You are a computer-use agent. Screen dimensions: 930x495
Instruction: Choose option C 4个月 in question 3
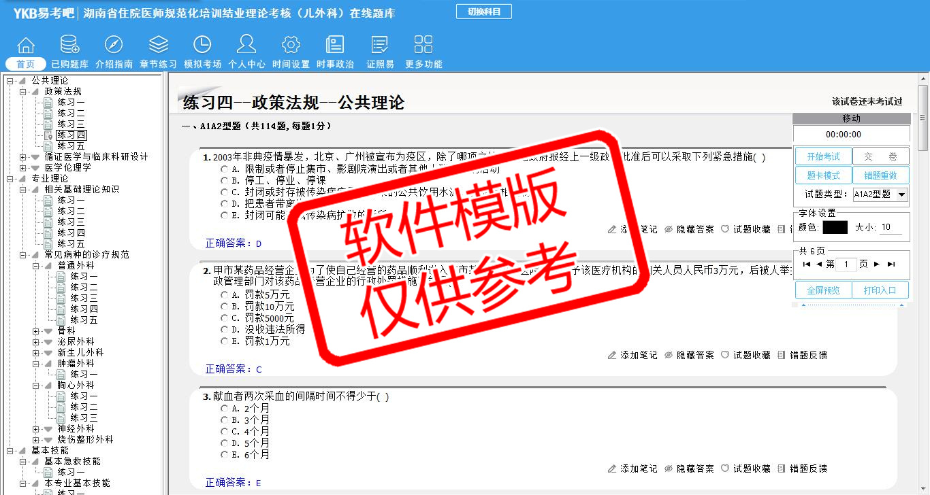224,432
